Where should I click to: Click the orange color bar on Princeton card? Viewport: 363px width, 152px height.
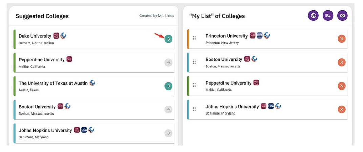pos(188,39)
